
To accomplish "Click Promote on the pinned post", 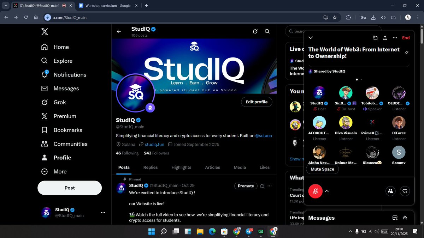I will [246, 186].
